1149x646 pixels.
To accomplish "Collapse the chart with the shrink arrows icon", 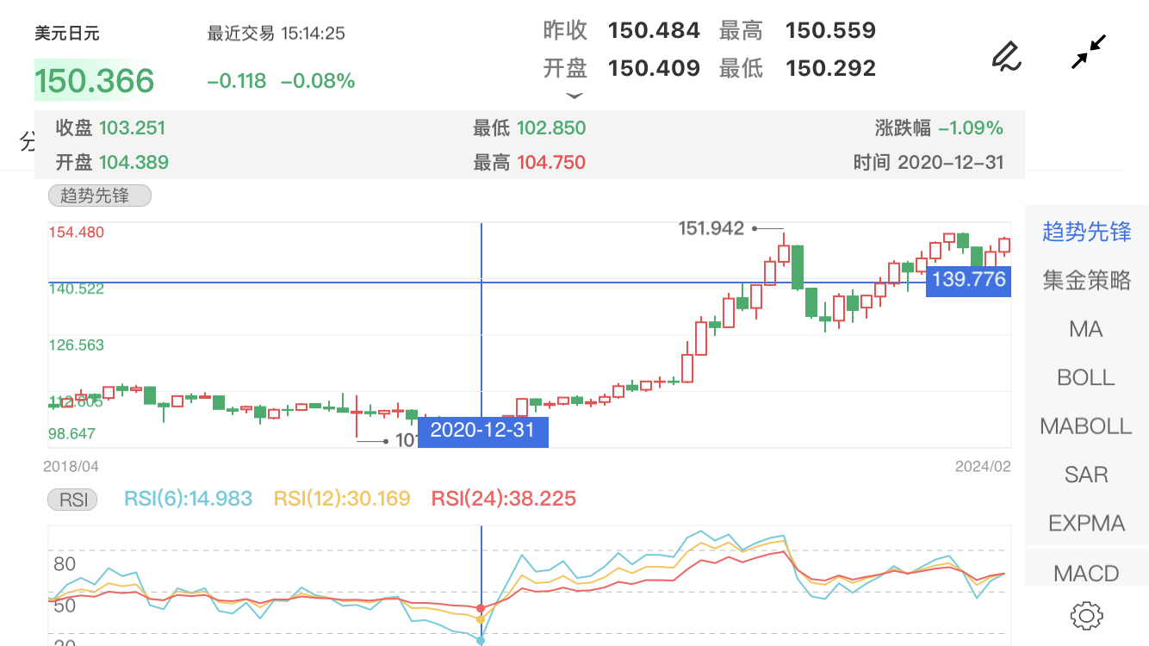I will pos(1087,50).
